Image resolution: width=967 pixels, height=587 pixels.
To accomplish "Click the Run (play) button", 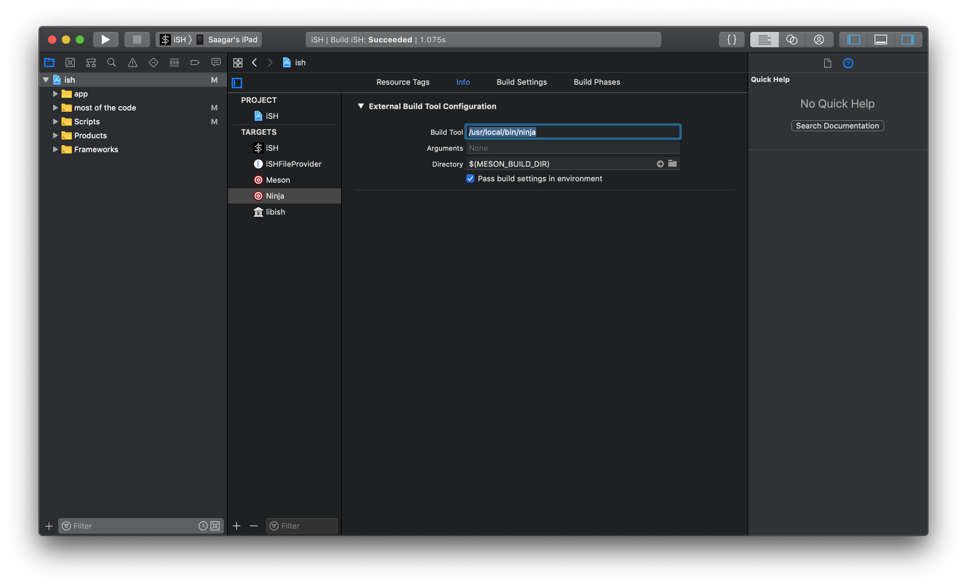I will tap(105, 40).
